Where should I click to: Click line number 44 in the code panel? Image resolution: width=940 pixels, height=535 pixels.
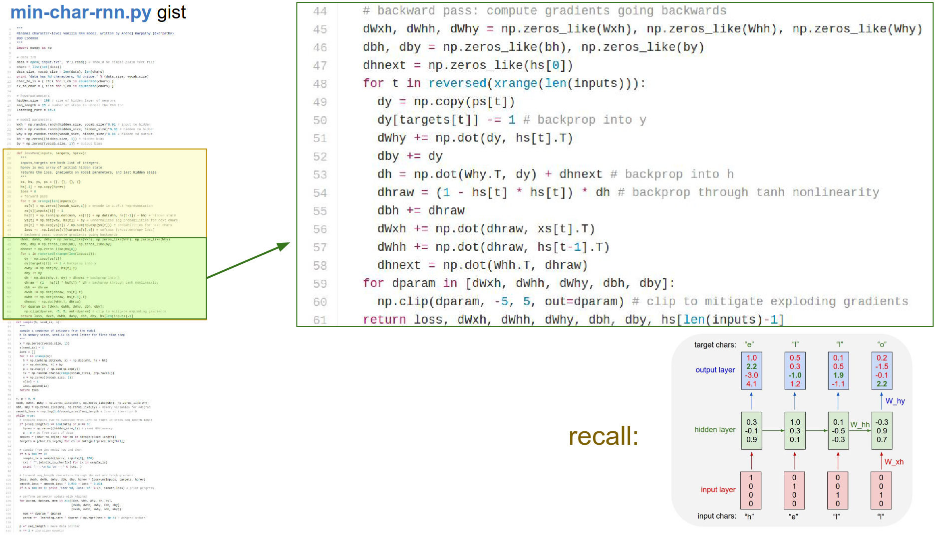click(320, 11)
